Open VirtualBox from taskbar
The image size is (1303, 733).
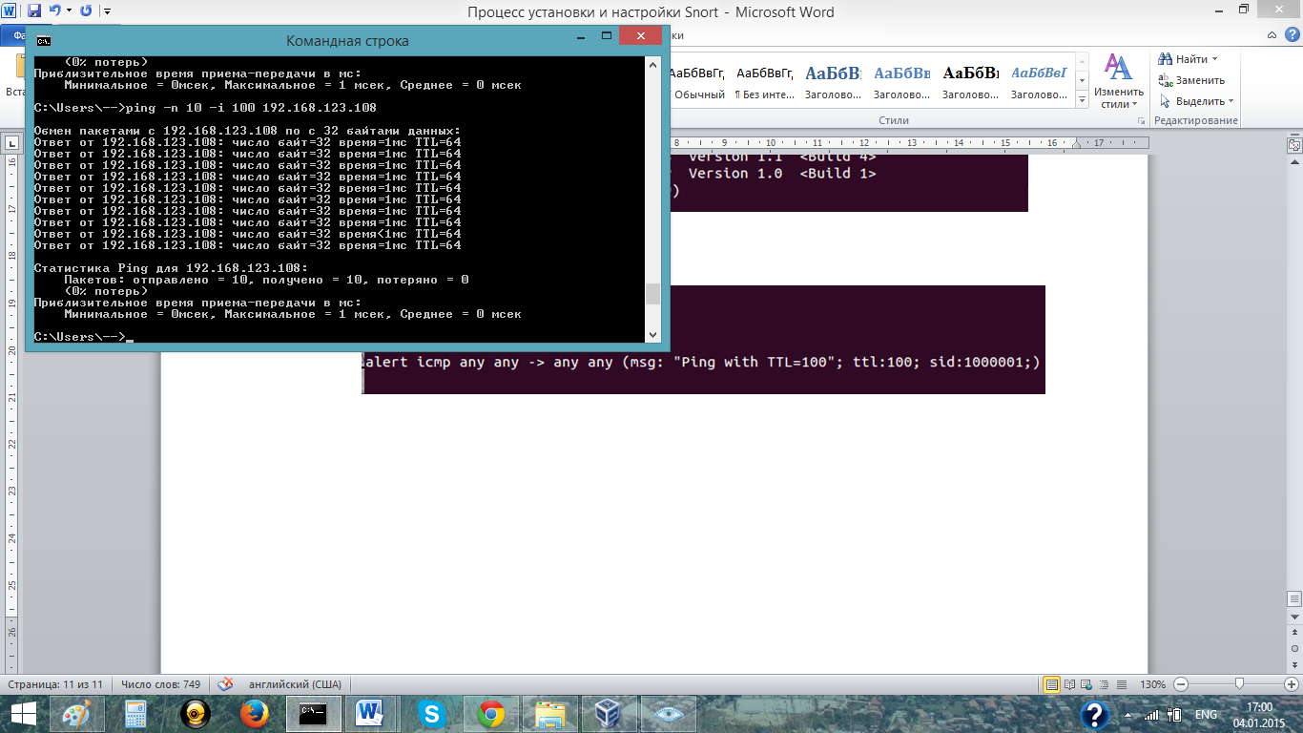click(x=608, y=714)
